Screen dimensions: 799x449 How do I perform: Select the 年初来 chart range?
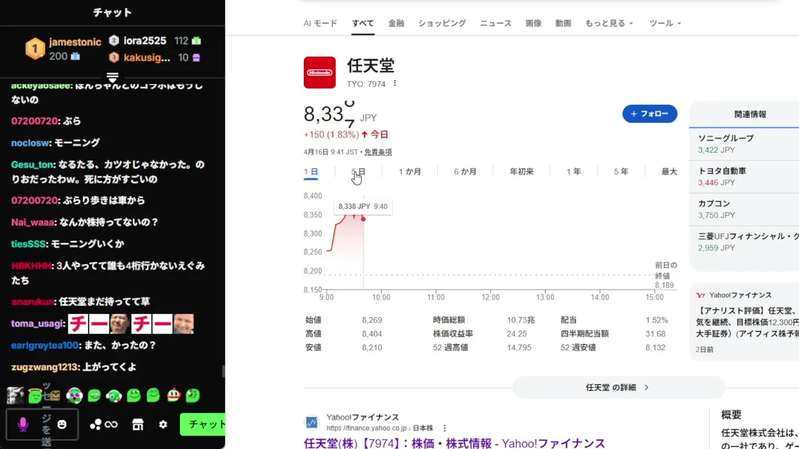point(521,171)
